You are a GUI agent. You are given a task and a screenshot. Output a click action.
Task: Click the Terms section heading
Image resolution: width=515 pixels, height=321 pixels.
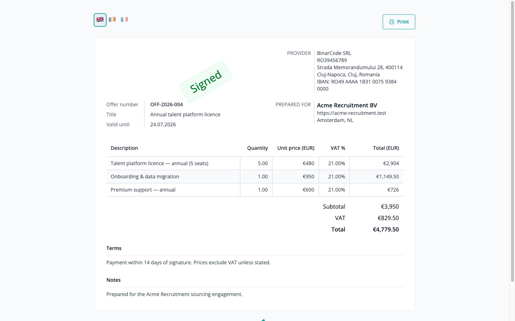114,248
